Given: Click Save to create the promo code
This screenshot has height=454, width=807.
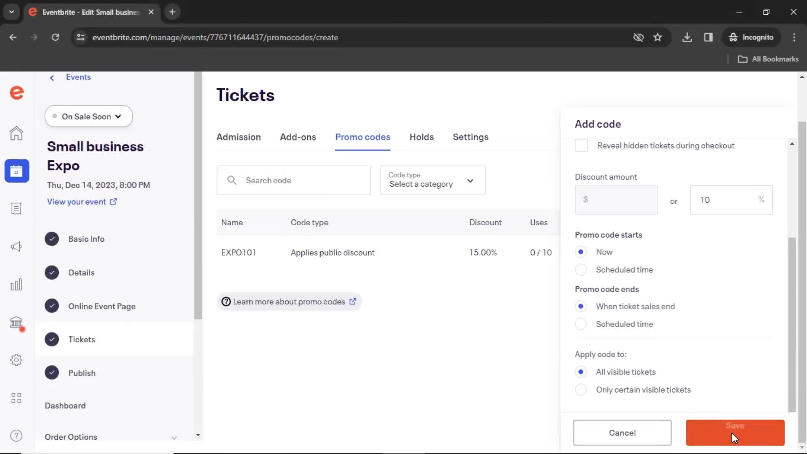Looking at the screenshot, I should tap(735, 433).
